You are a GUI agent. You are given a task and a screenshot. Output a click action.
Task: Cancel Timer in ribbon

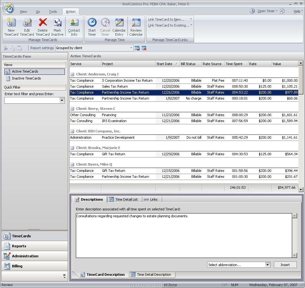pos(105,27)
